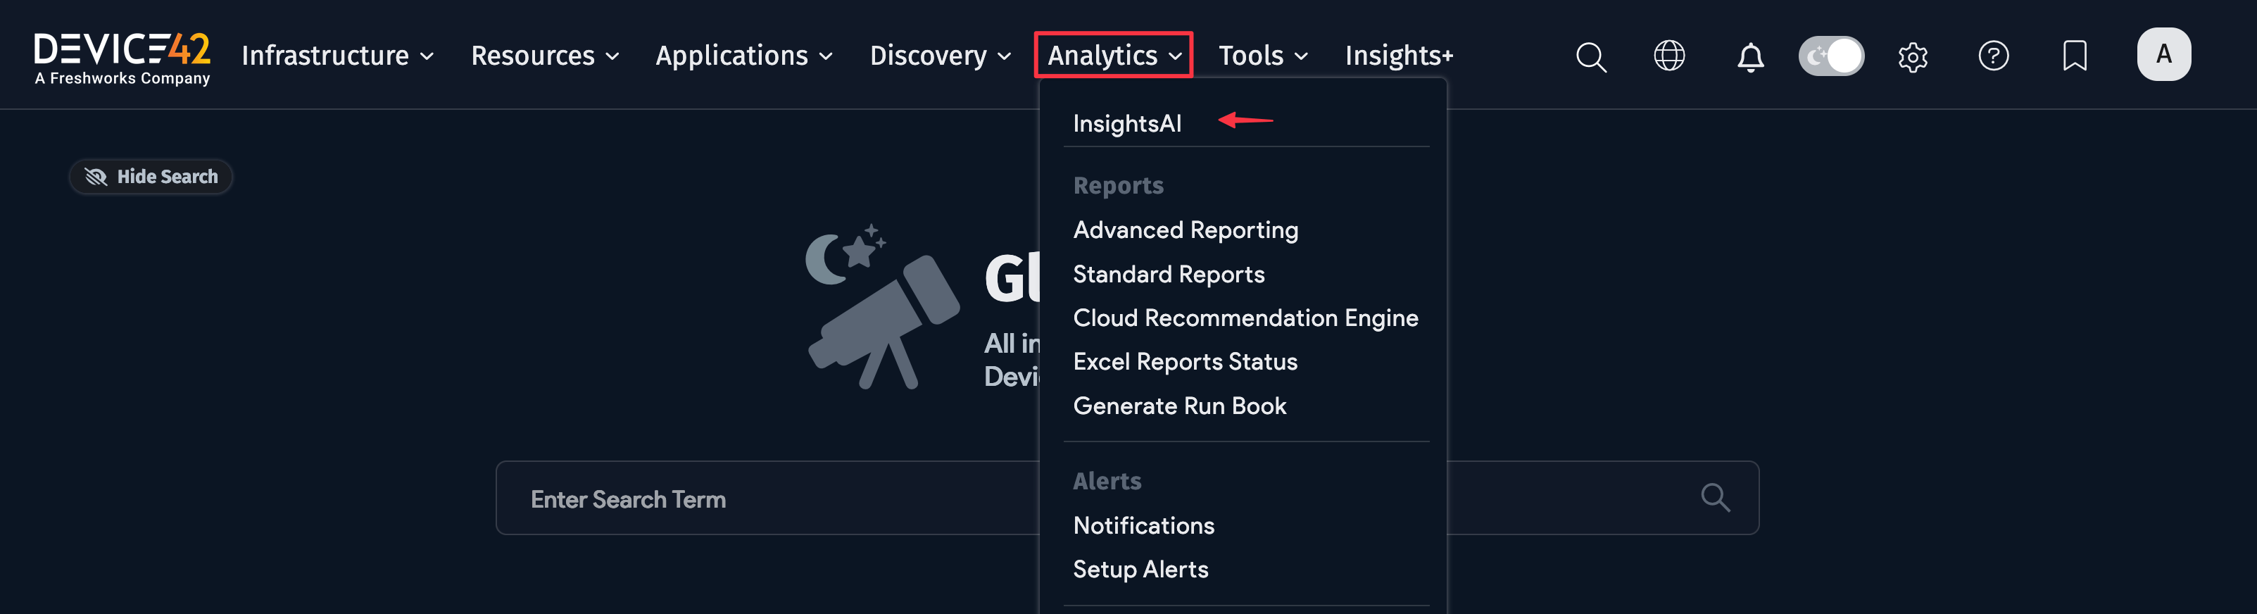Screen dimensions: 2257x614
Task: Toggle dark mode switch
Action: tap(1831, 55)
